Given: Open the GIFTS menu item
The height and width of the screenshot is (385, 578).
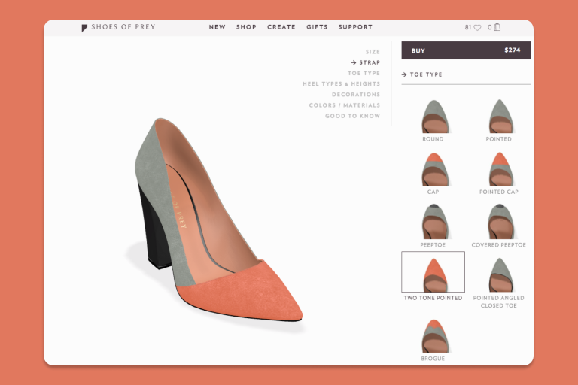Looking at the screenshot, I should (317, 27).
